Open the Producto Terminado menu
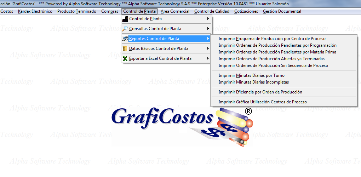 point(76,11)
